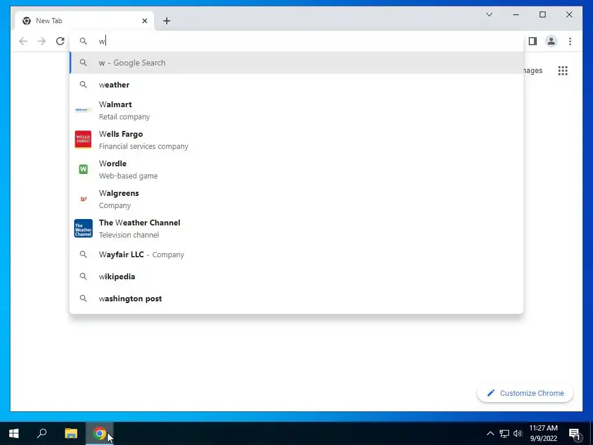Open Windows taskbar search
593x445 pixels.
point(42,433)
